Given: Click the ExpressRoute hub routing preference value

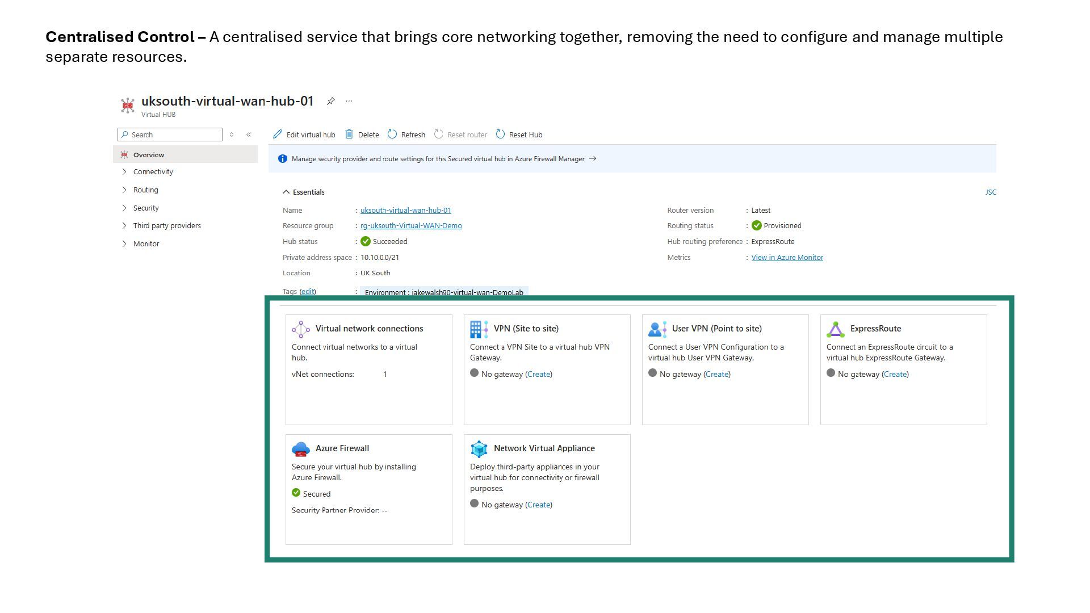Looking at the screenshot, I should pos(773,241).
